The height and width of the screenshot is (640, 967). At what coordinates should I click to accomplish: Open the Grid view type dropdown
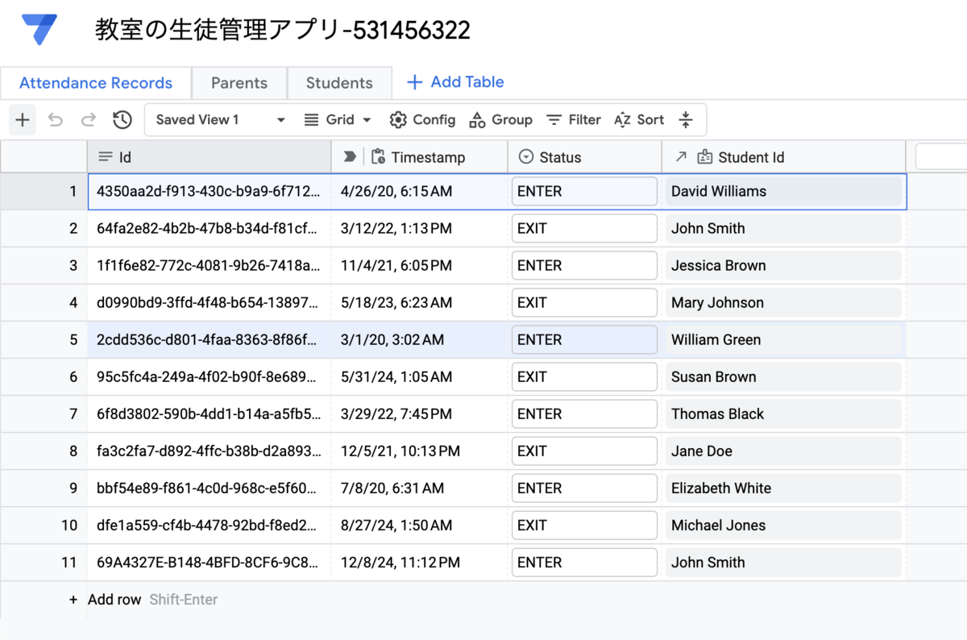pyautogui.click(x=338, y=120)
